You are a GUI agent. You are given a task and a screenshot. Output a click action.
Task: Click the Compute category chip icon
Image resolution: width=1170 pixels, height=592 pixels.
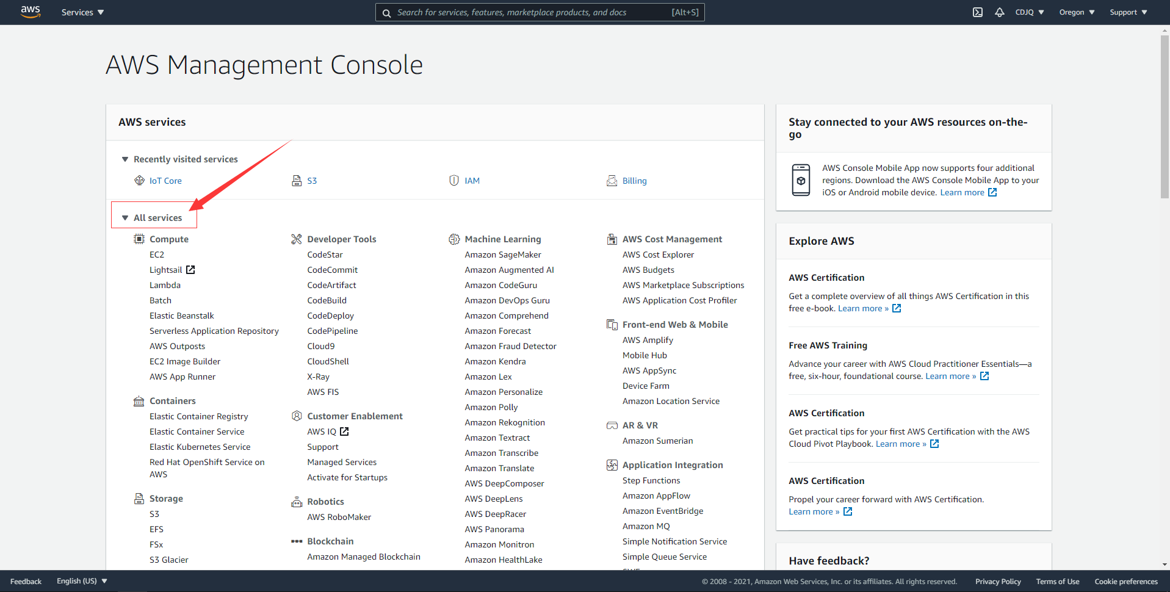[139, 239]
